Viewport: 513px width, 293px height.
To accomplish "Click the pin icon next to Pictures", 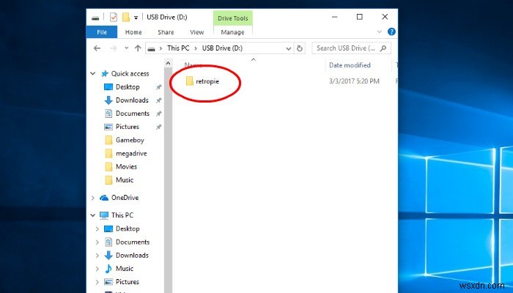I will 159,127.
